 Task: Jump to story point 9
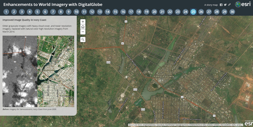pyautogui.click(x=69, y=12)
